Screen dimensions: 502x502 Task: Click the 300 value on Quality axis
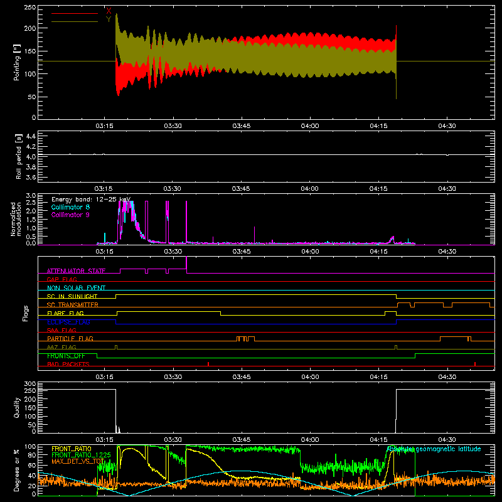coord(29,384)
